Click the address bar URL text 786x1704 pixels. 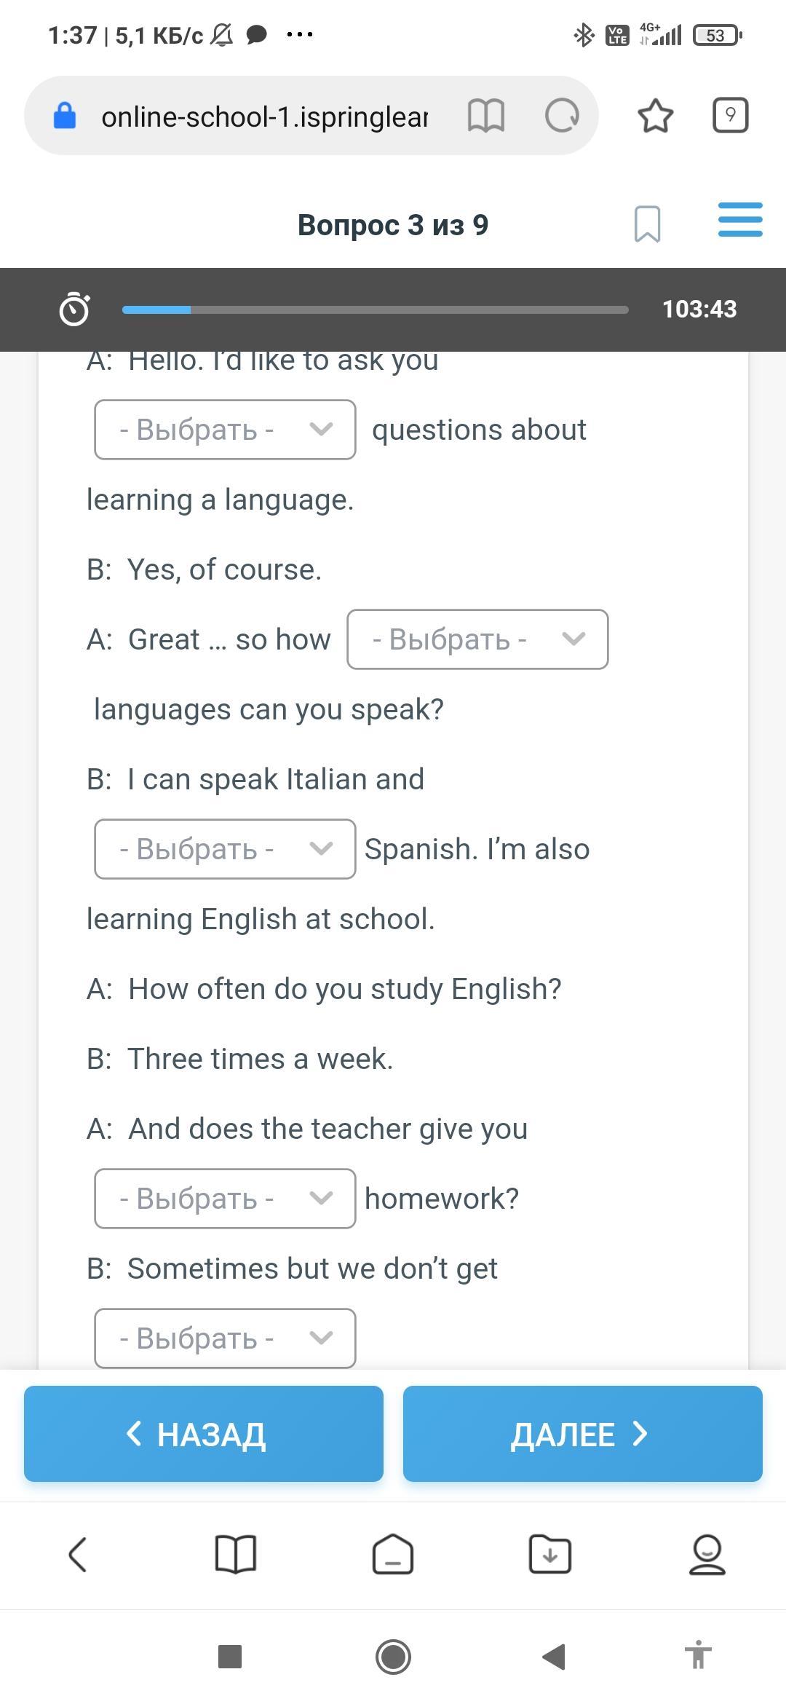[264, 117]
